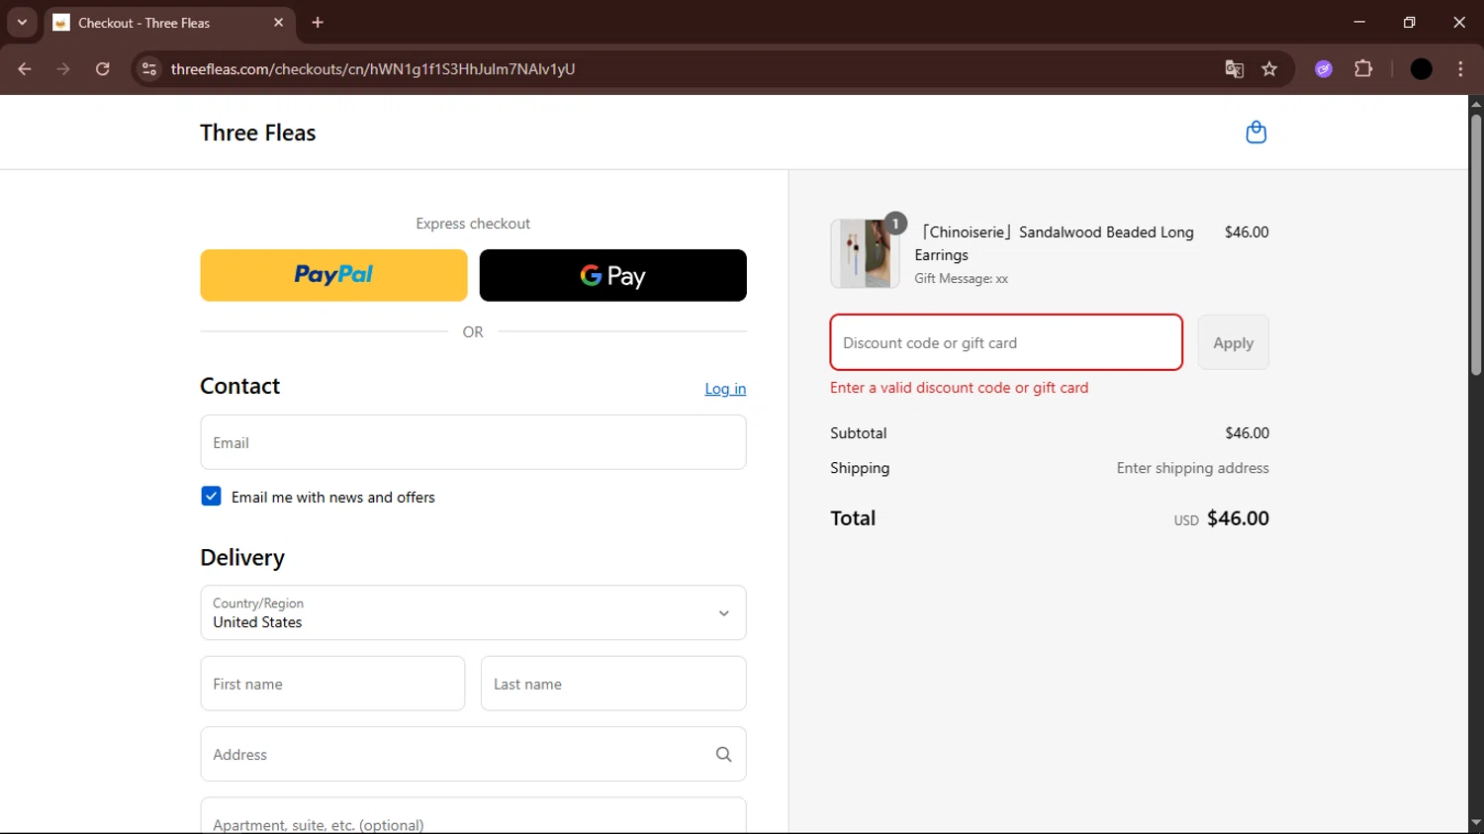The height and width of the screenshot is (834, 1484).
Task: Click the Sandalwood earrings product thumbnail
Action: [x=865, y=253]
